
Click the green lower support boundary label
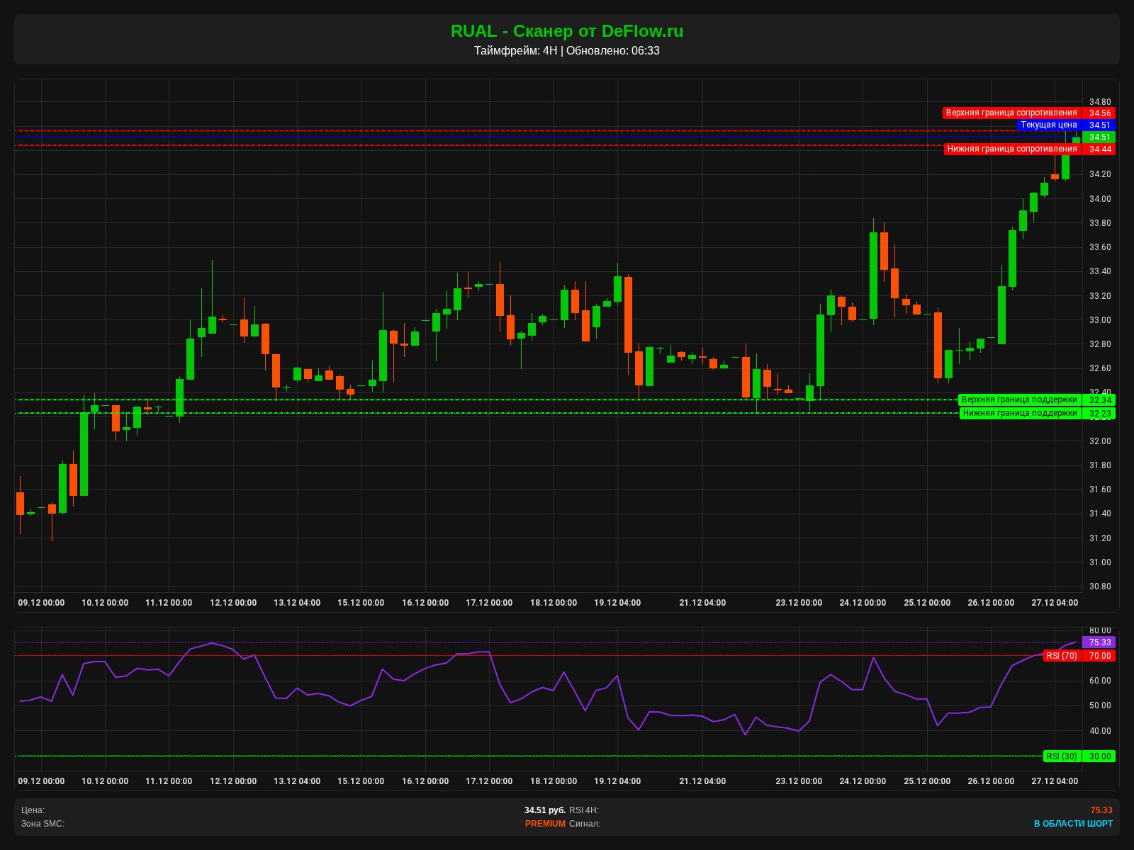click(1019, 413)
